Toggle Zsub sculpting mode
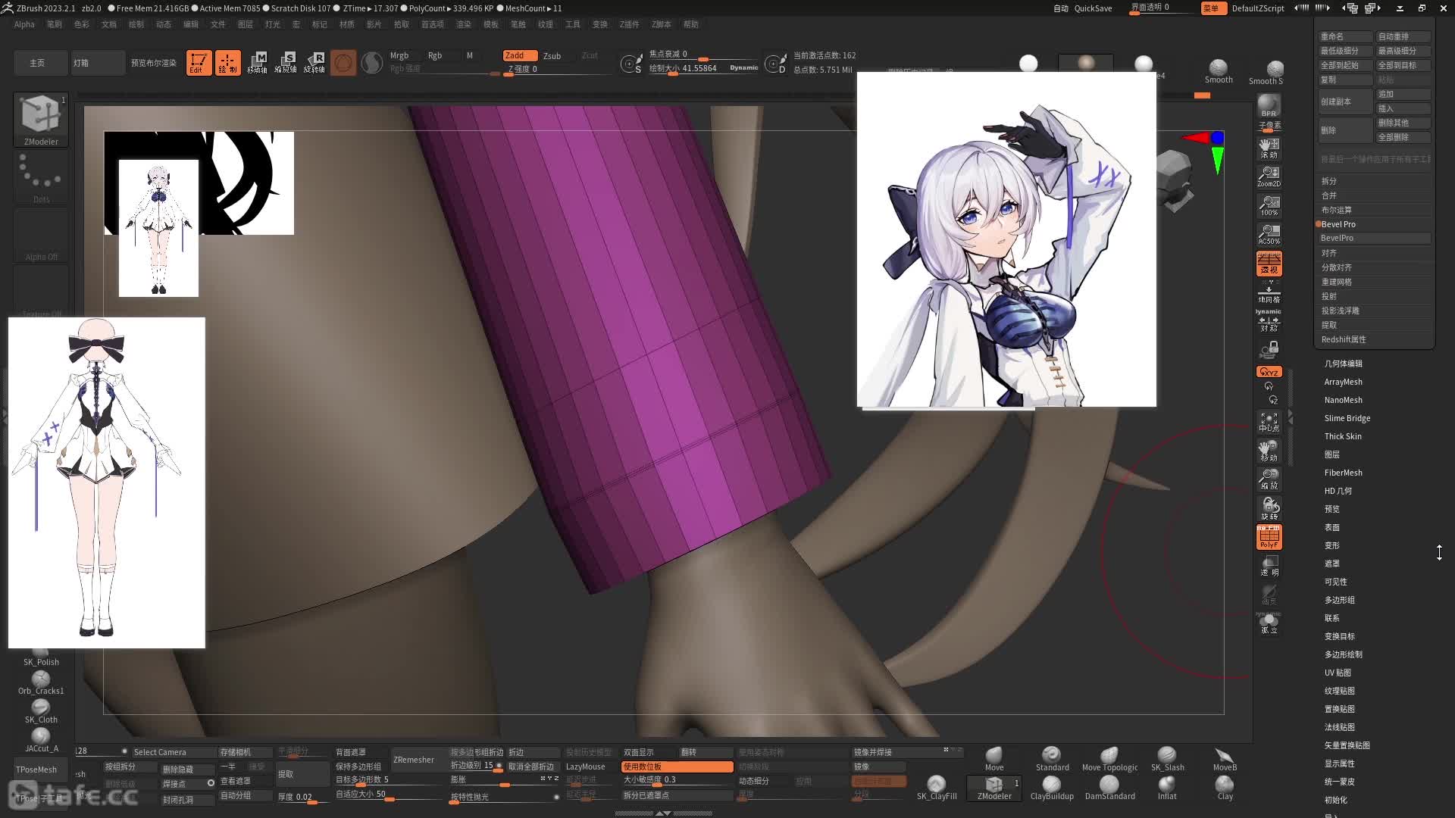 click(x=552, y=55)
